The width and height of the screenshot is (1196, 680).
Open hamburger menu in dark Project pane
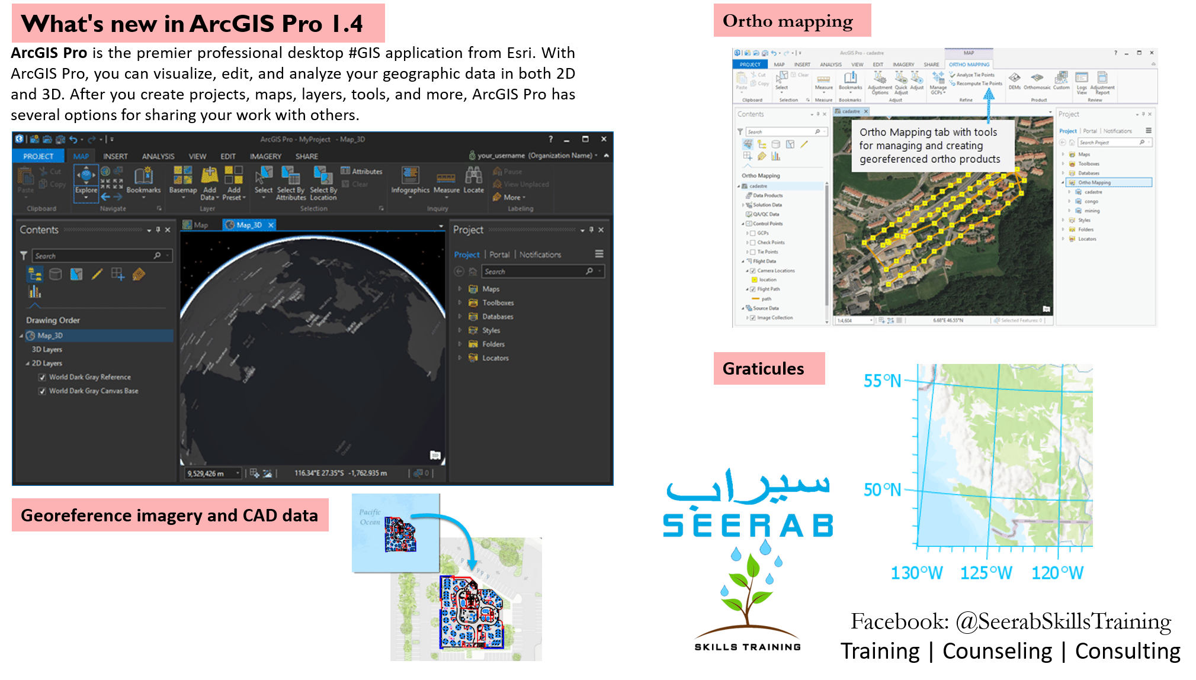[599, 254]
